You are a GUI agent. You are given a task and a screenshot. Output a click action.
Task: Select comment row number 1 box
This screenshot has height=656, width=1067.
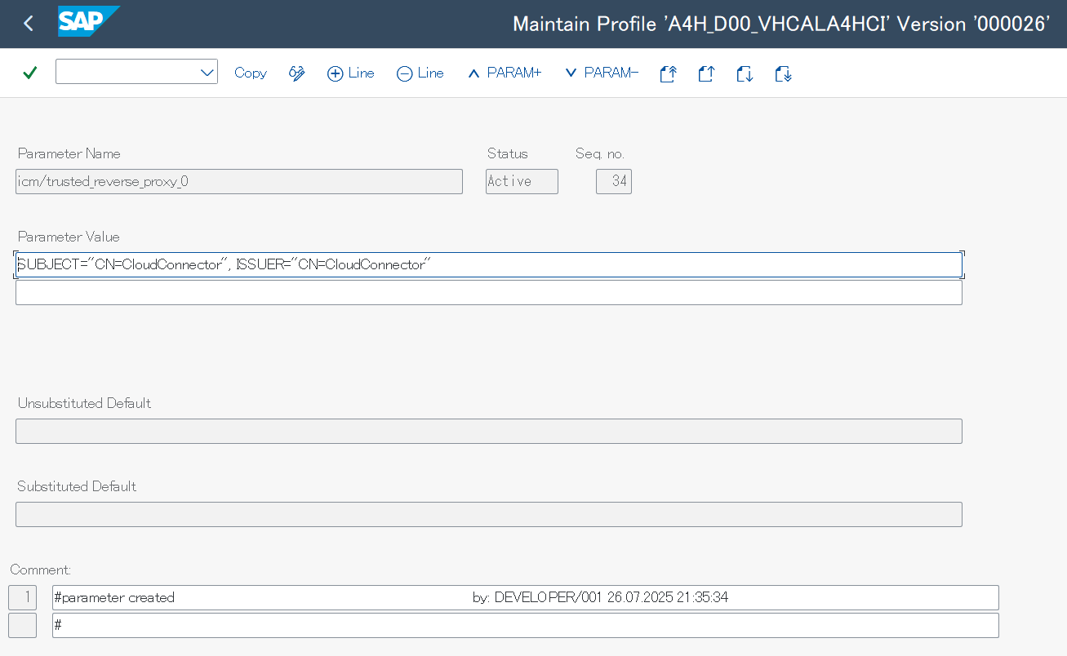[x=22, y=597]
